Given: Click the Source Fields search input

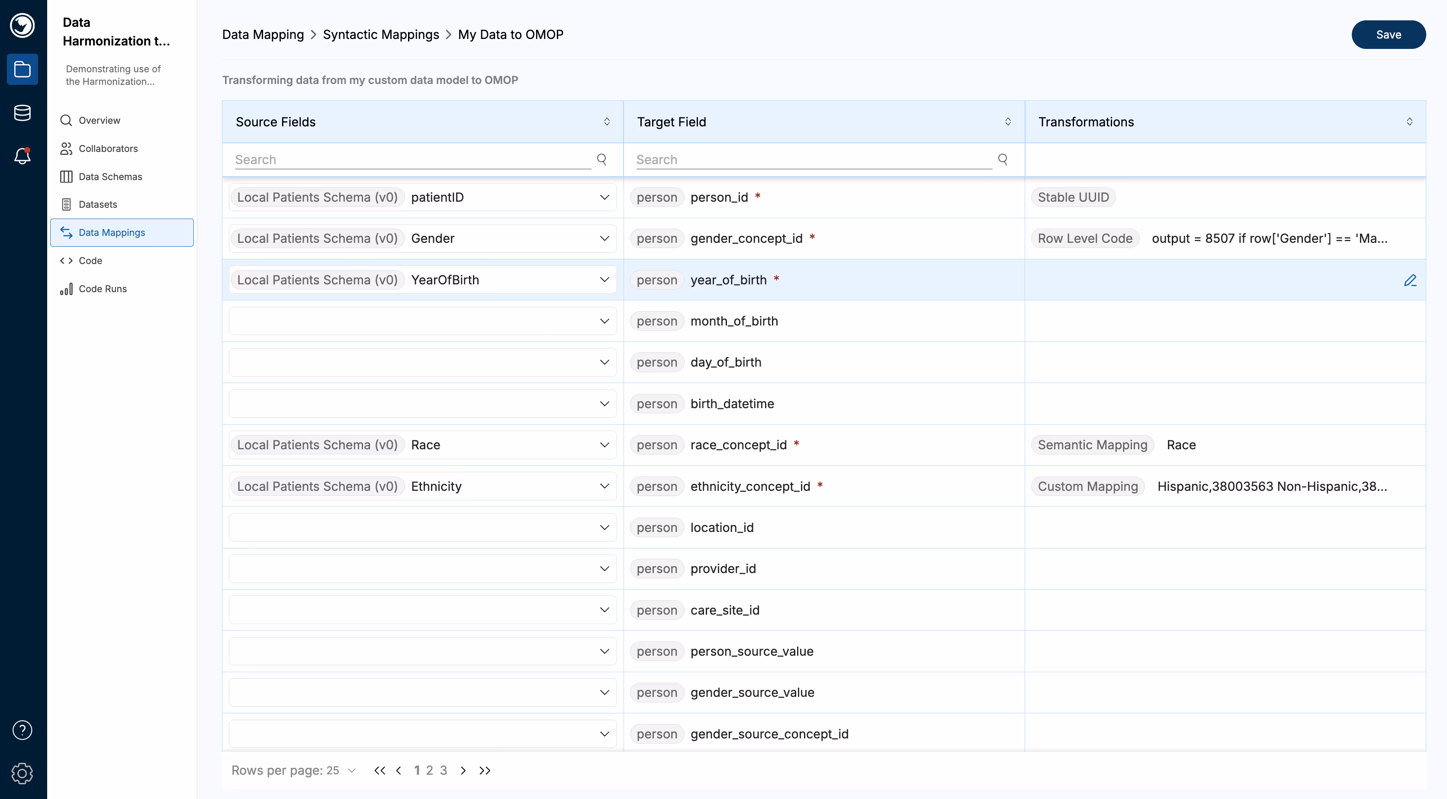Looking at the screenshot, I should tap(413, 160).
